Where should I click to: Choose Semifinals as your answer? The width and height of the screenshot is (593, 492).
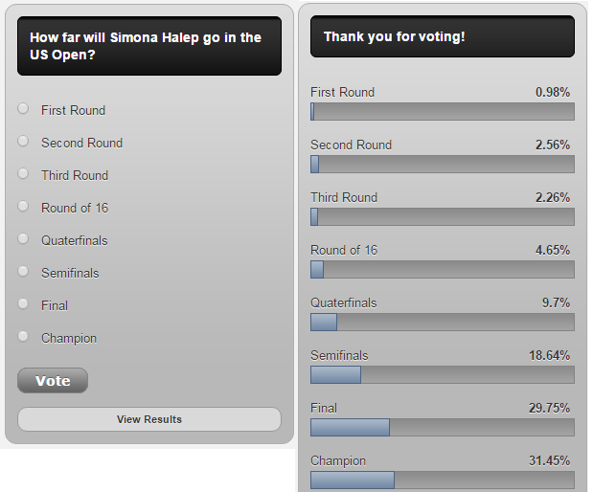[23, 272]
